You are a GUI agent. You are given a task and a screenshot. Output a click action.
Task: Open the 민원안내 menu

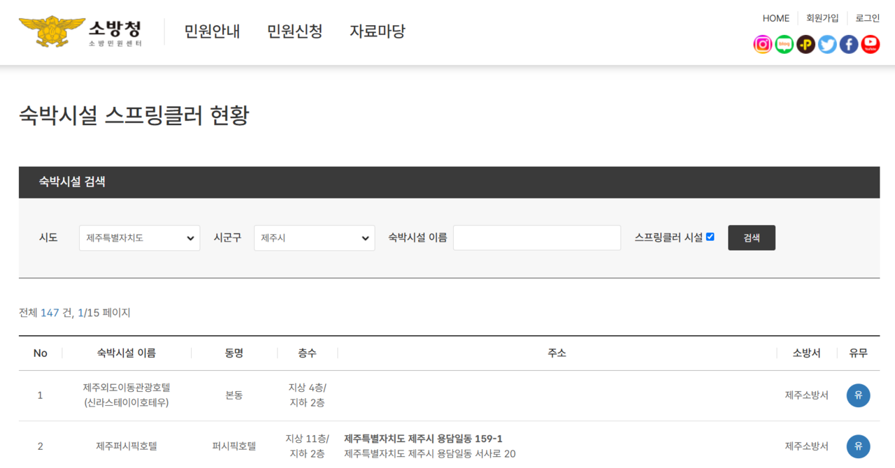click(x=212, y=31)
